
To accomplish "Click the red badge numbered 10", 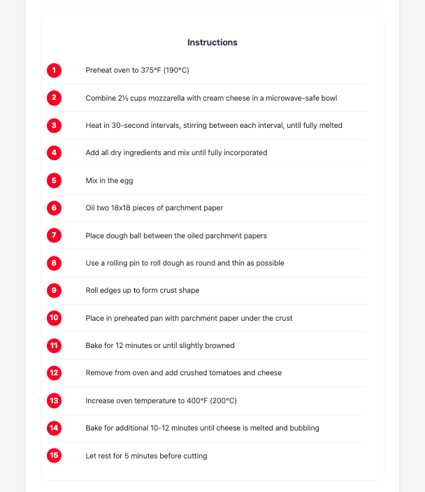I will 54,318.
